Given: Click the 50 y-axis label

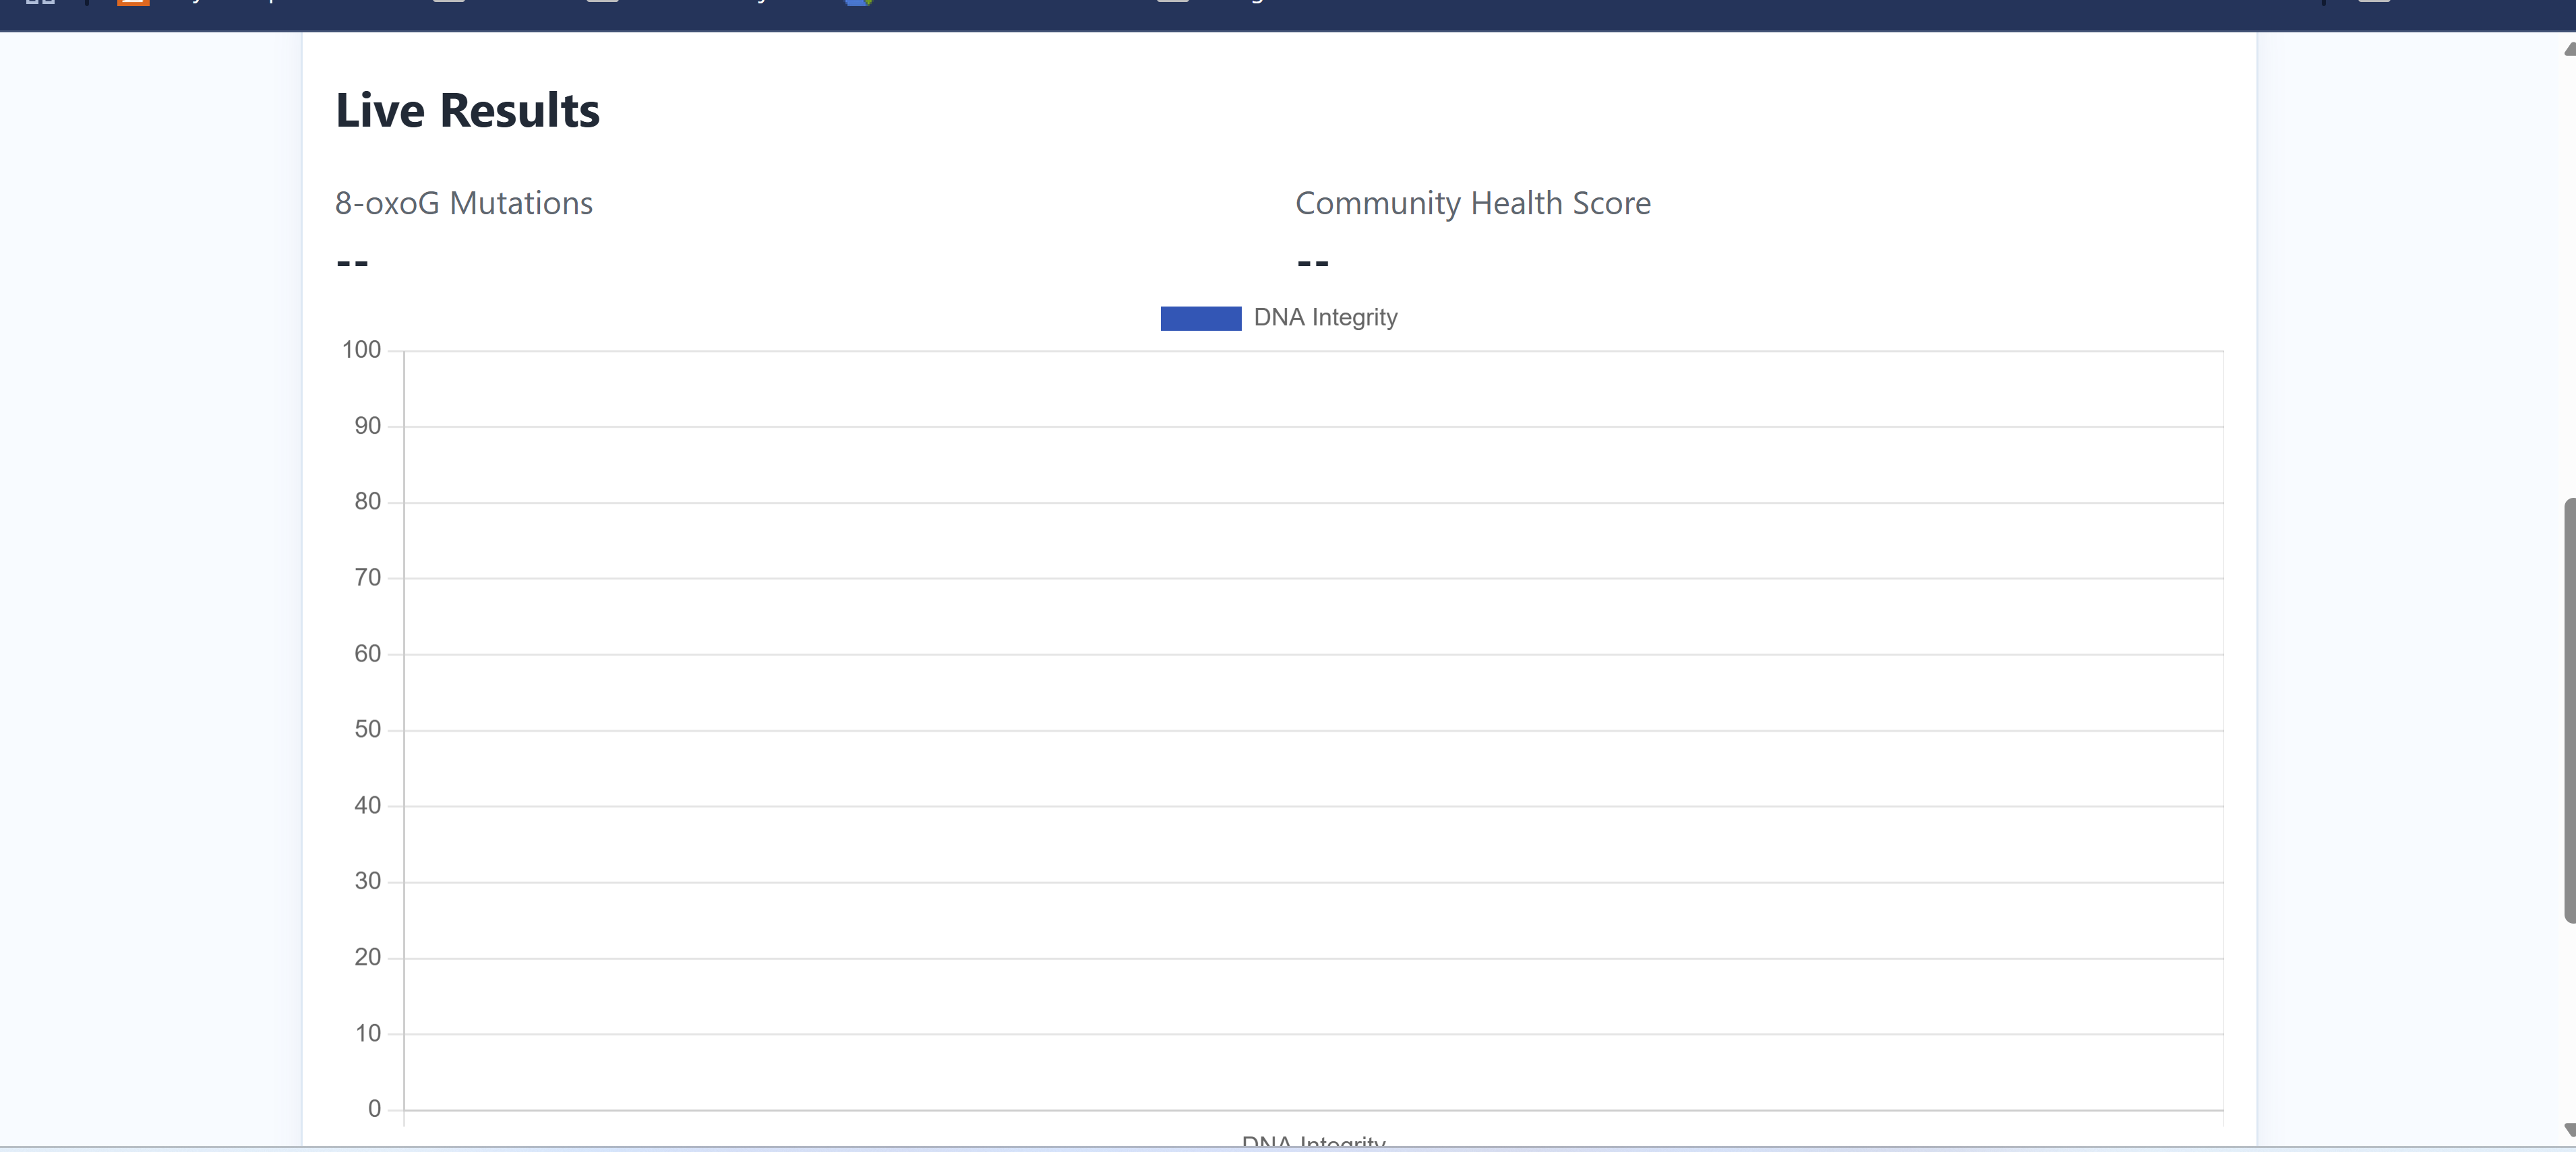Looking at the screenshot, I should [x=367, y=730].
